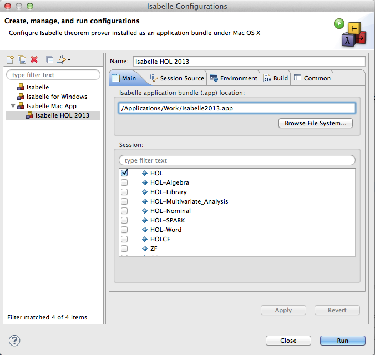Image resolution: width=375 pixels, height=355 pixels.
Task: Click the Isabelle for Windows icon
Action: click(x=21, y=97)
